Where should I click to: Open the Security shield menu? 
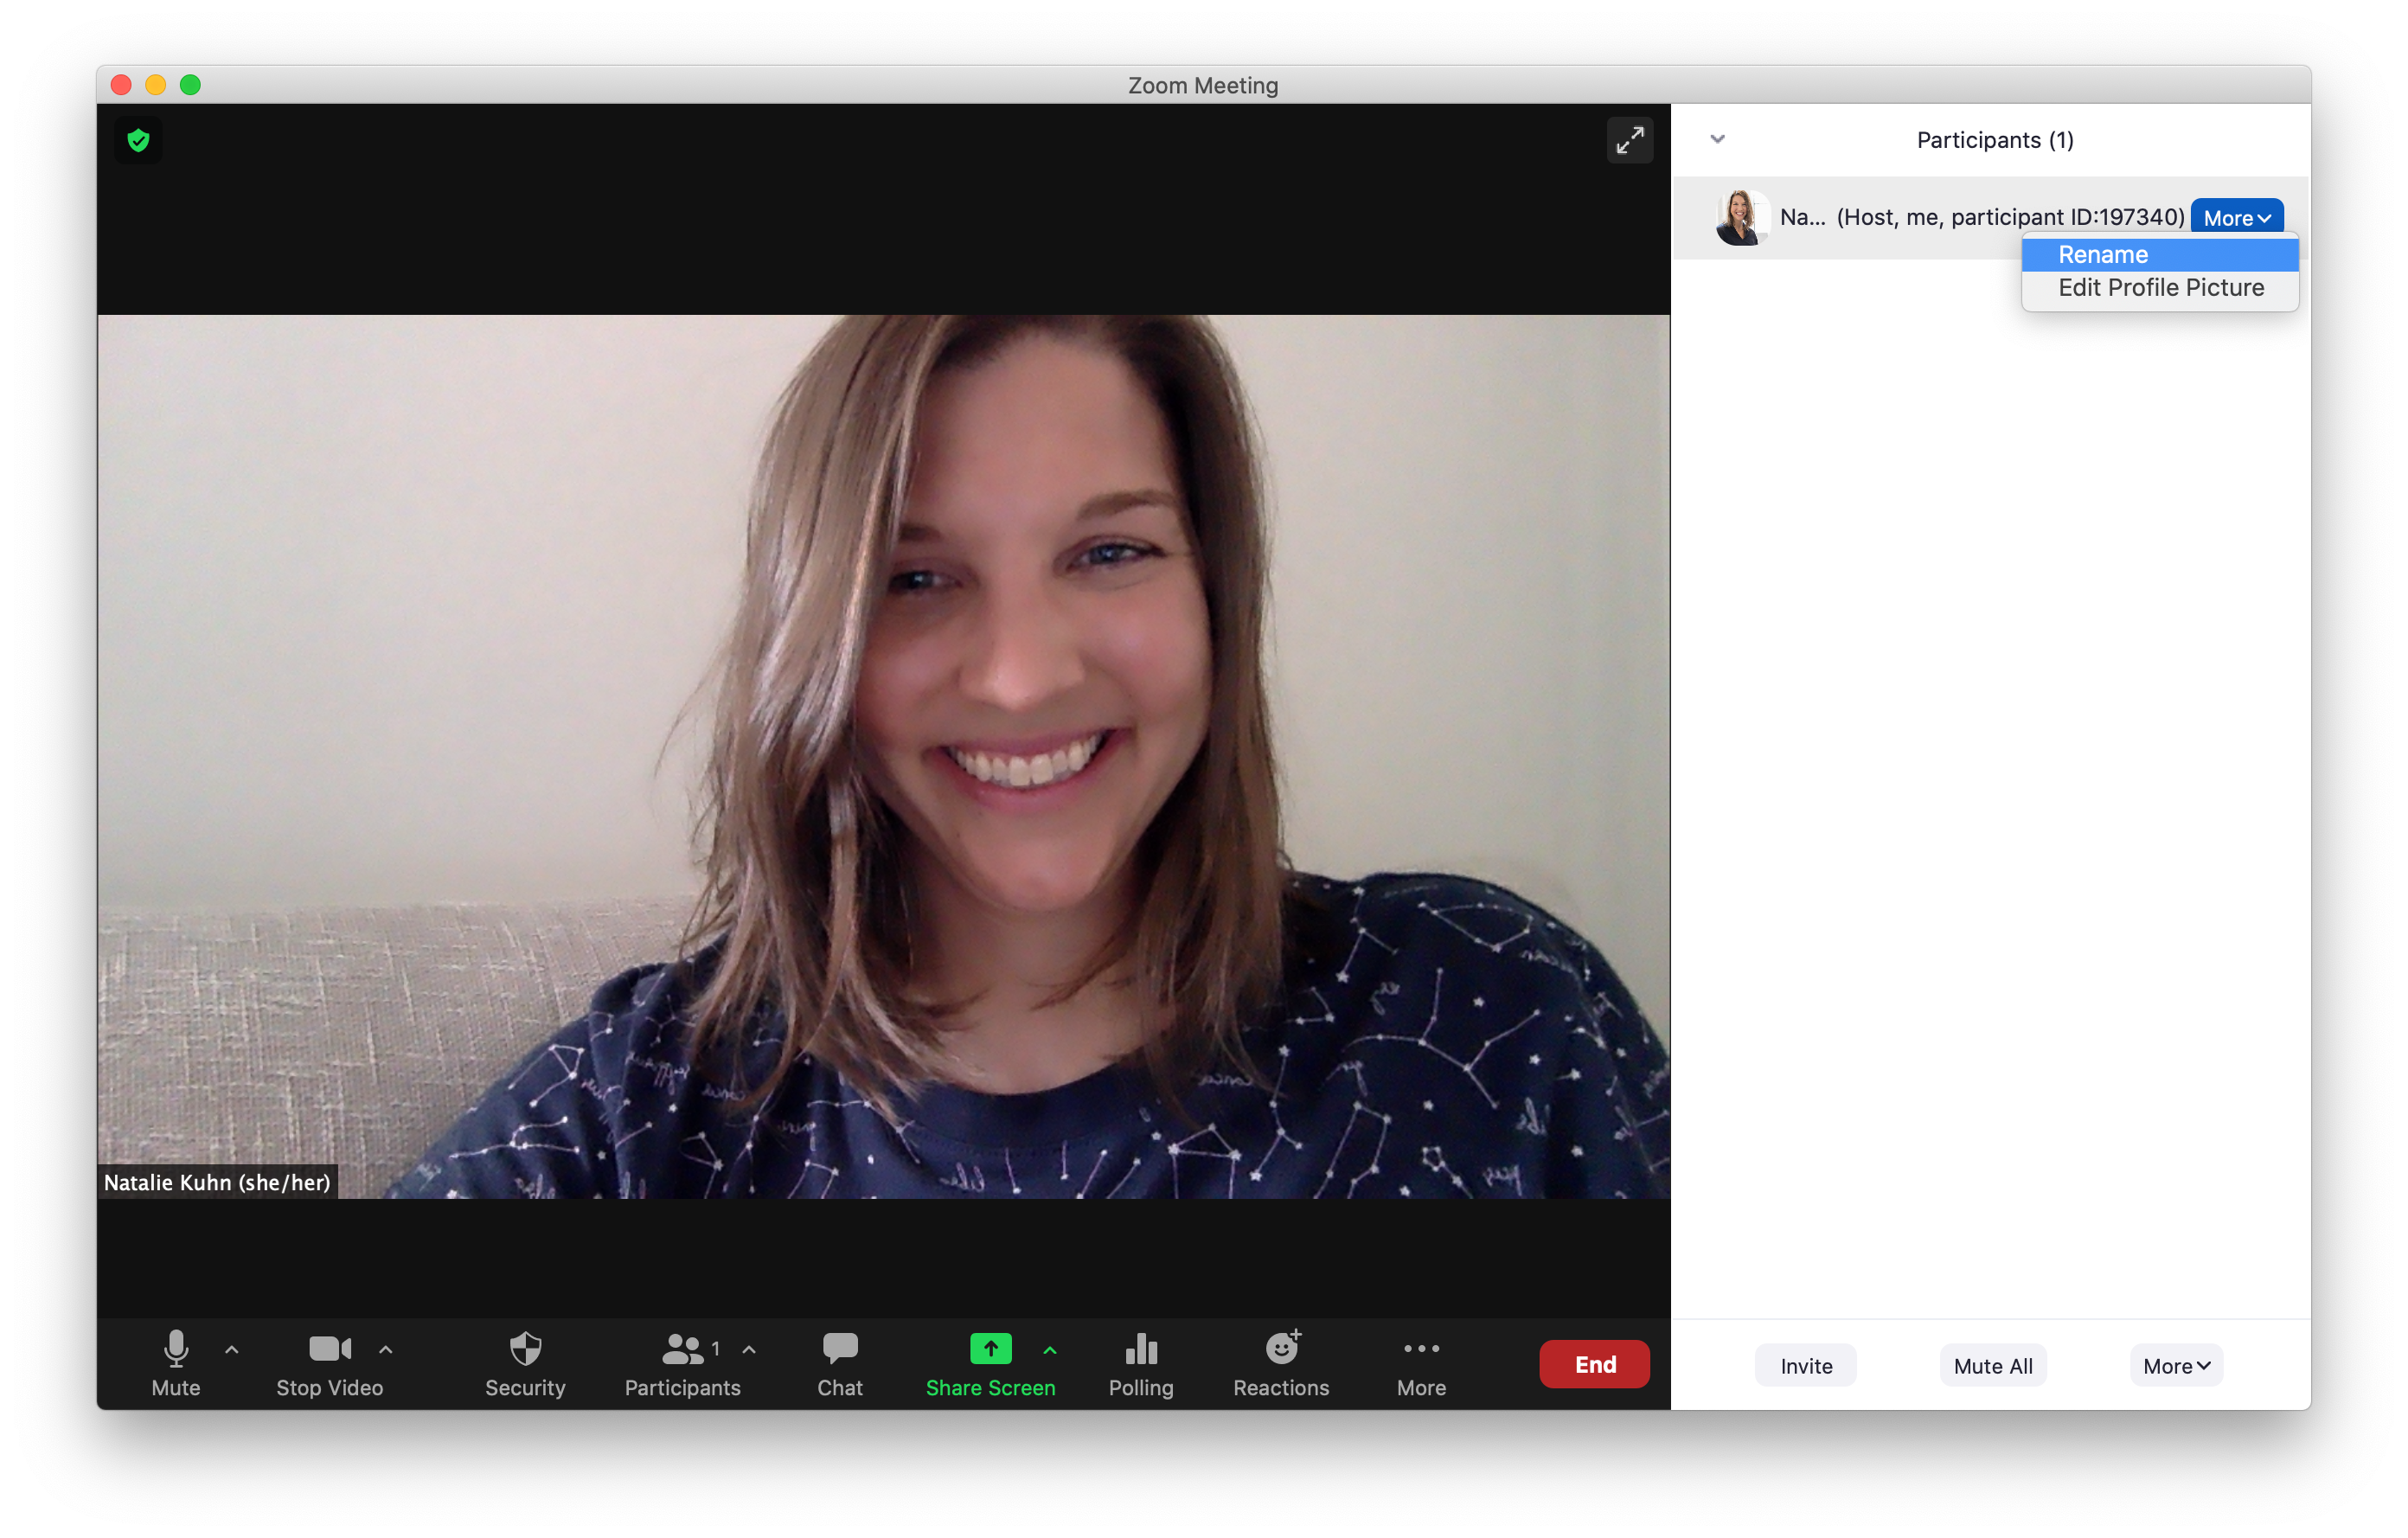coord(525,1364)
